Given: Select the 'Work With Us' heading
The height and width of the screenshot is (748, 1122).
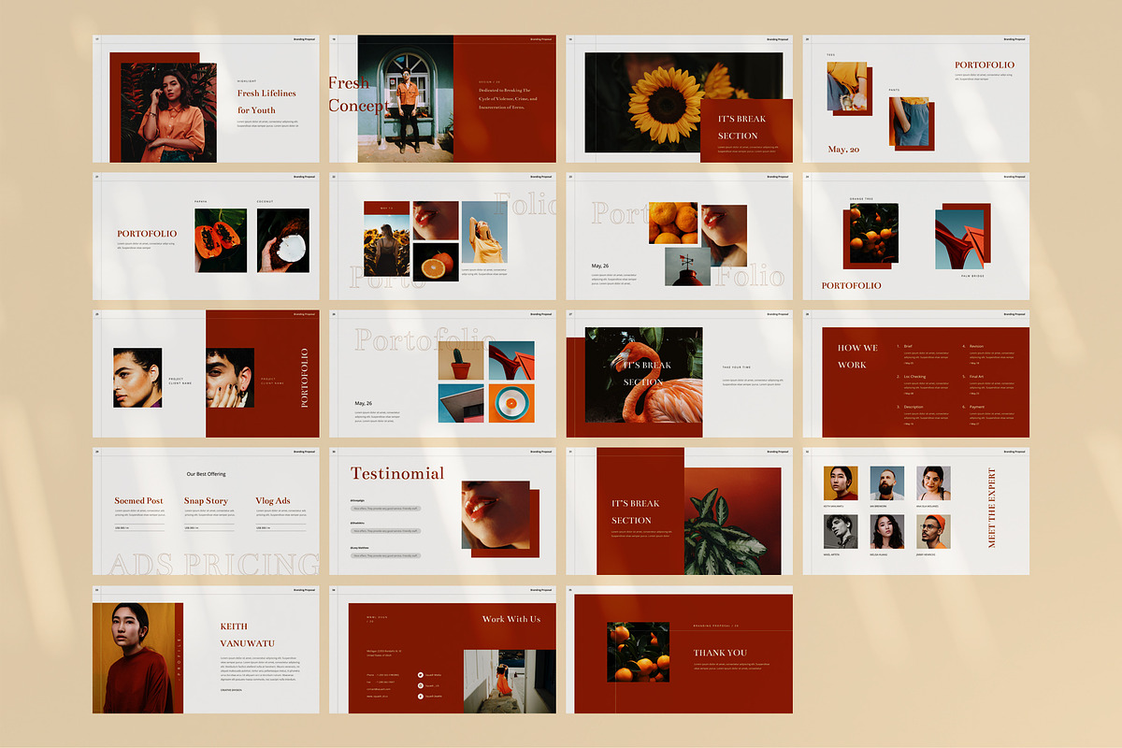Looking at the screenshot, I should (x=511, y=619).
